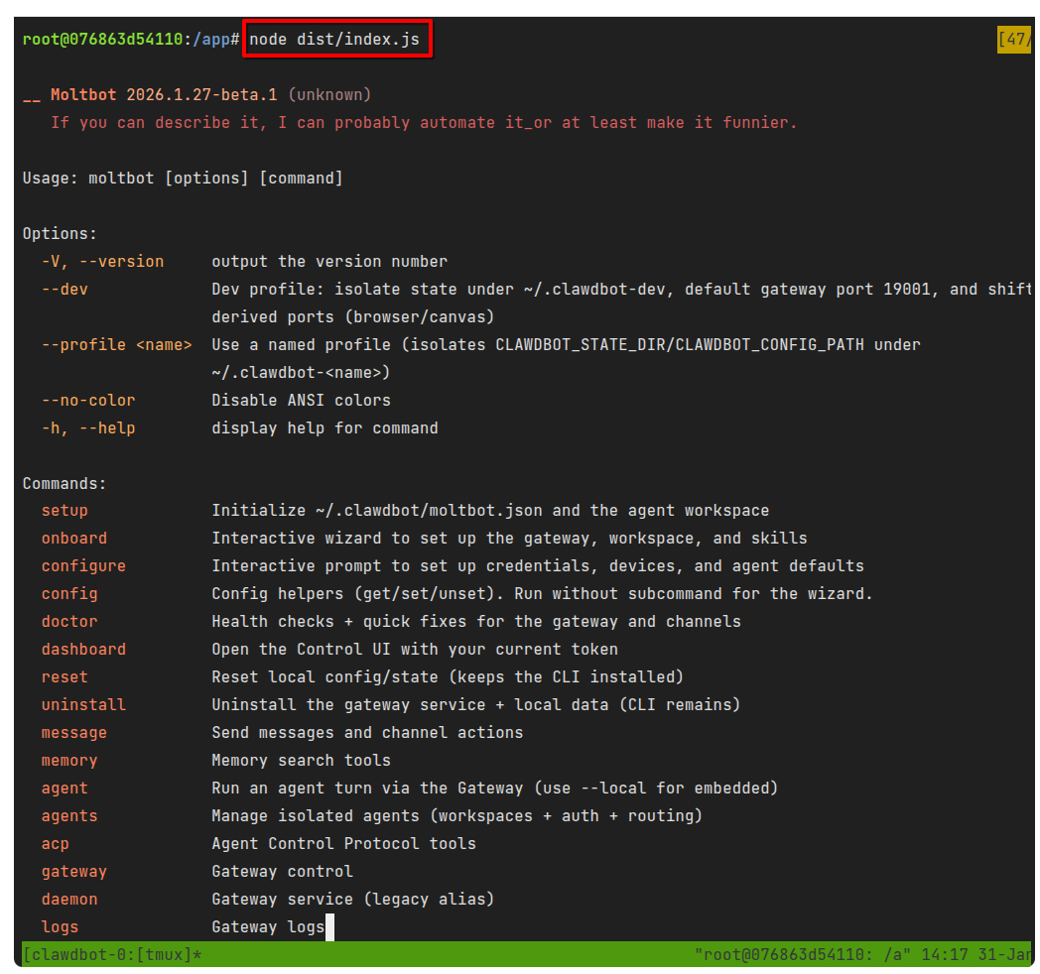Click the 'Moltbot 2026.1.27-beta.1' version banner
This screenshot has height=974, width=1040.
pyautogui.click(x=164, y=95)
